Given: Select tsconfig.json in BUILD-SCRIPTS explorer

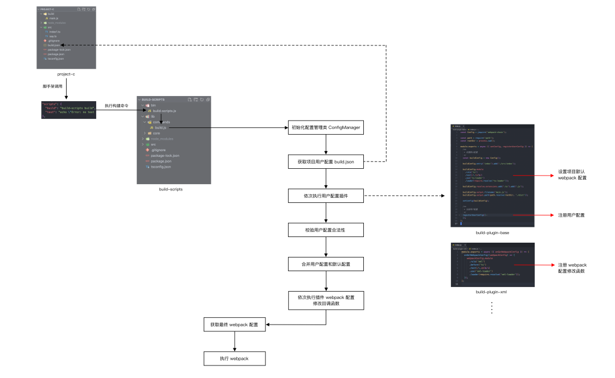Looking at the screenshot, I should [x=159, y=167].
